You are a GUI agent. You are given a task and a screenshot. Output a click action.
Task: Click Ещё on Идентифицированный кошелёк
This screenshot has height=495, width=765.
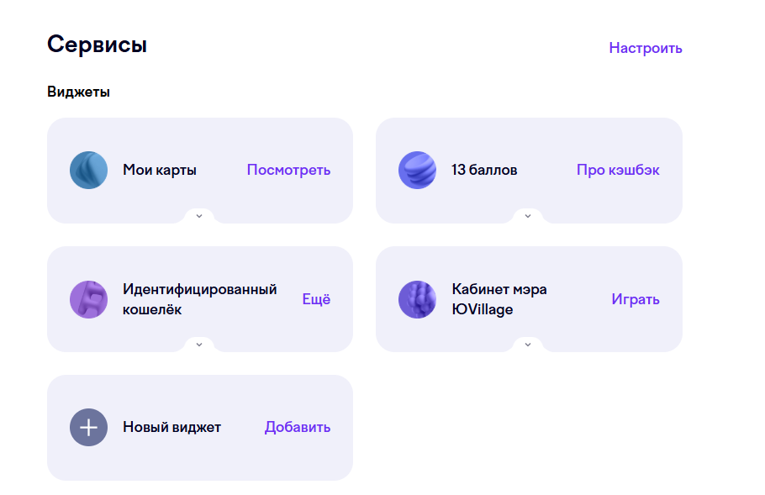(x=317, y=299)
